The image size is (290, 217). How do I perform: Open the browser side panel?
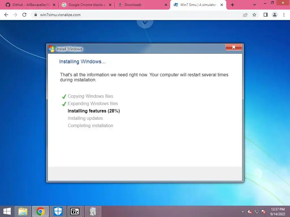pos(266,15)
